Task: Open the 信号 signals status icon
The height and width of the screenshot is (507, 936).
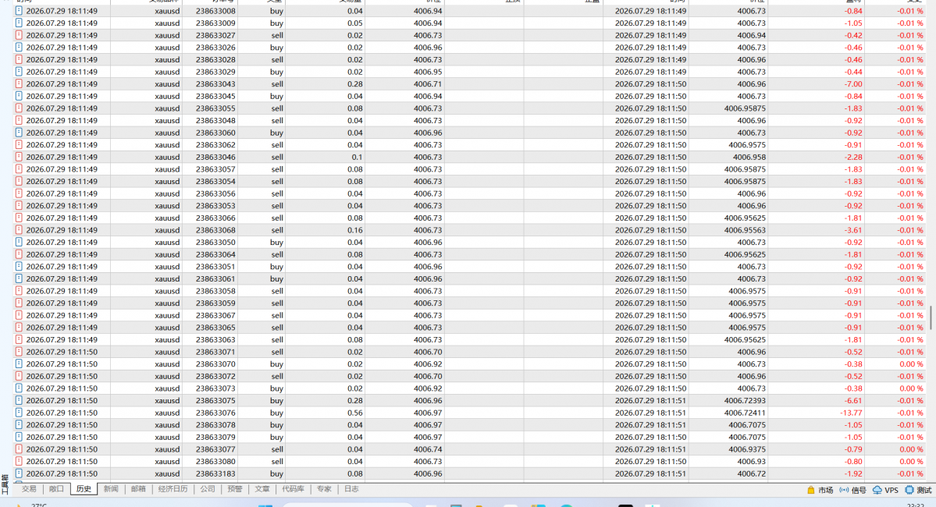Action: point(843,490)
